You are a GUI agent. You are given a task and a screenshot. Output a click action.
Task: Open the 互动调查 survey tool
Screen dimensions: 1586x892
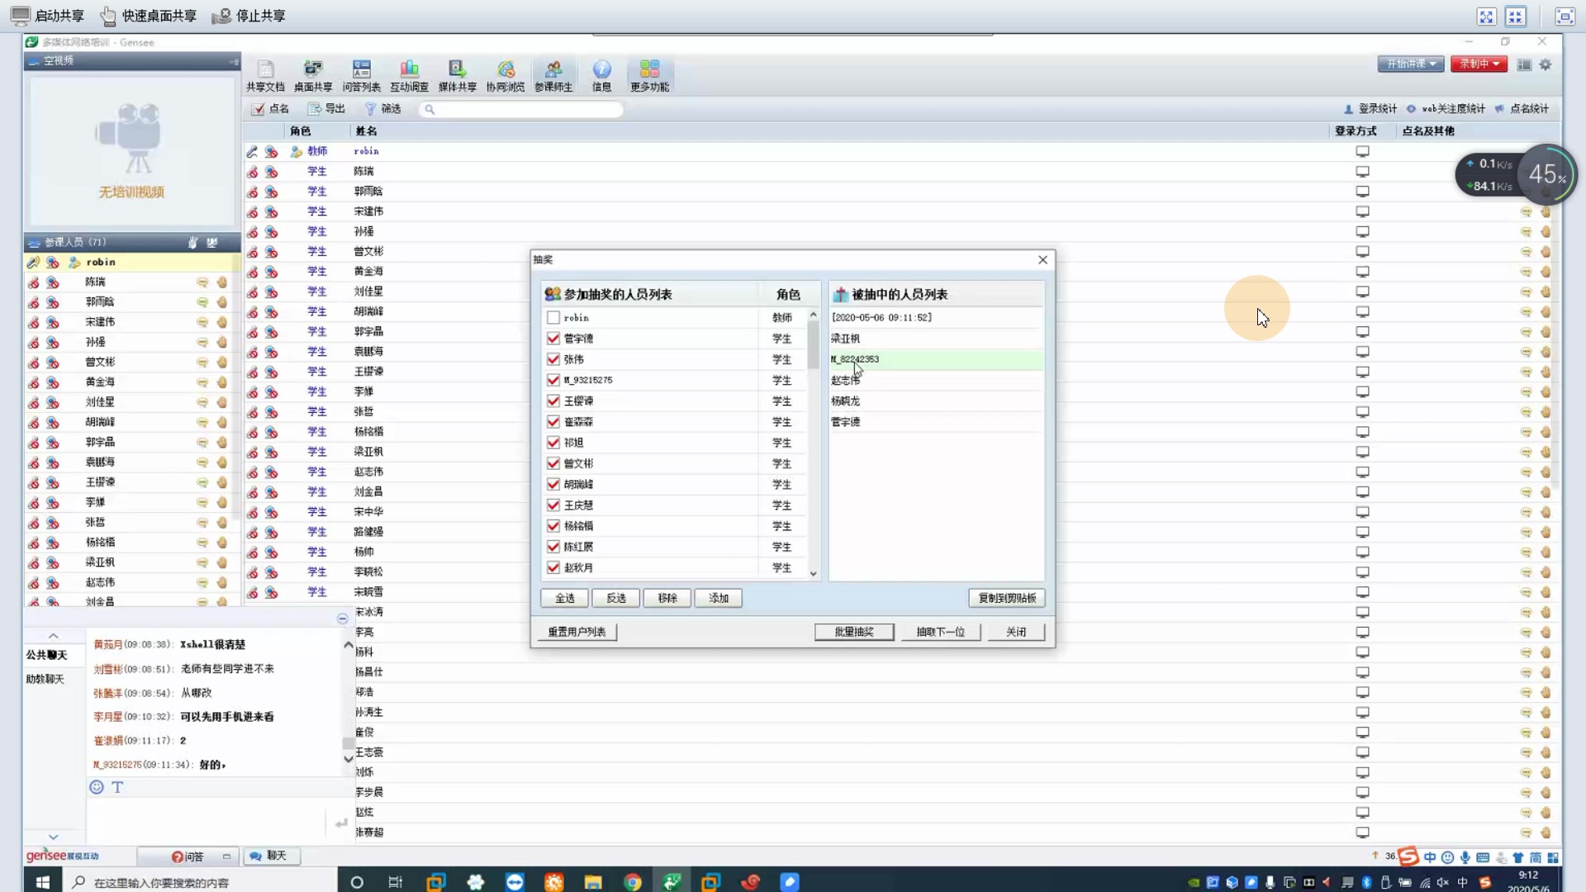tap(409, 75)
